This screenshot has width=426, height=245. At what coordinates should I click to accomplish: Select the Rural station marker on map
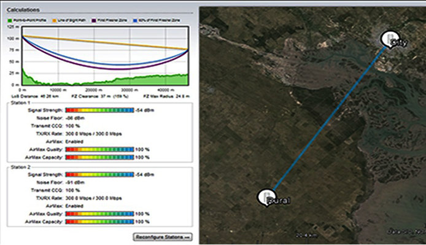(267, 198)
